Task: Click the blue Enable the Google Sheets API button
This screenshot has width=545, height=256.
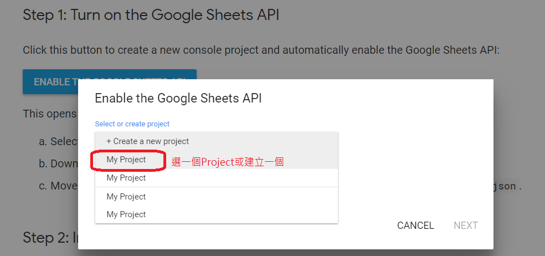Action: (55, 81)
